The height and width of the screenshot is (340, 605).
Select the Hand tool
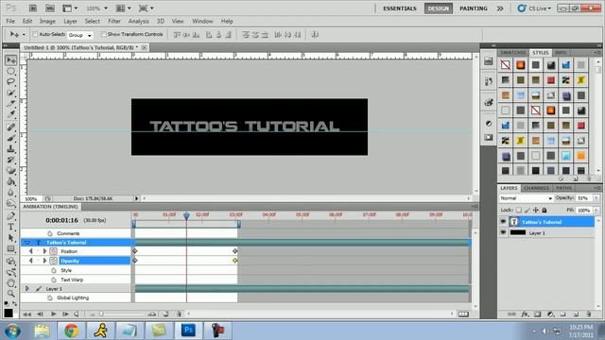pyautogui.click(x=10, y=283)
